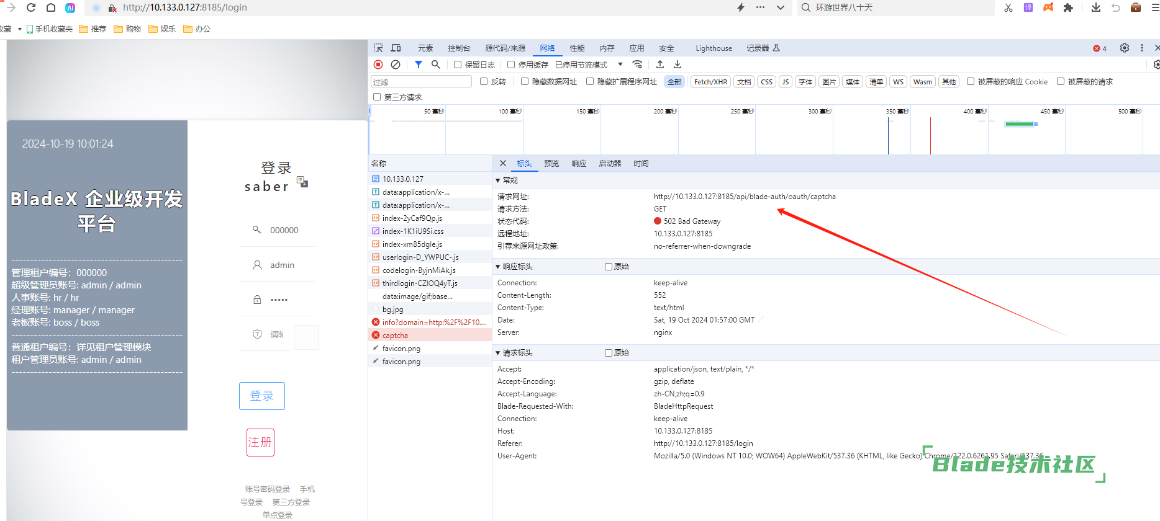Image resolution: width=1160 pixels, height=521 pixels.
Task: Open network search magnifier
Action: (x=436, y=65)
